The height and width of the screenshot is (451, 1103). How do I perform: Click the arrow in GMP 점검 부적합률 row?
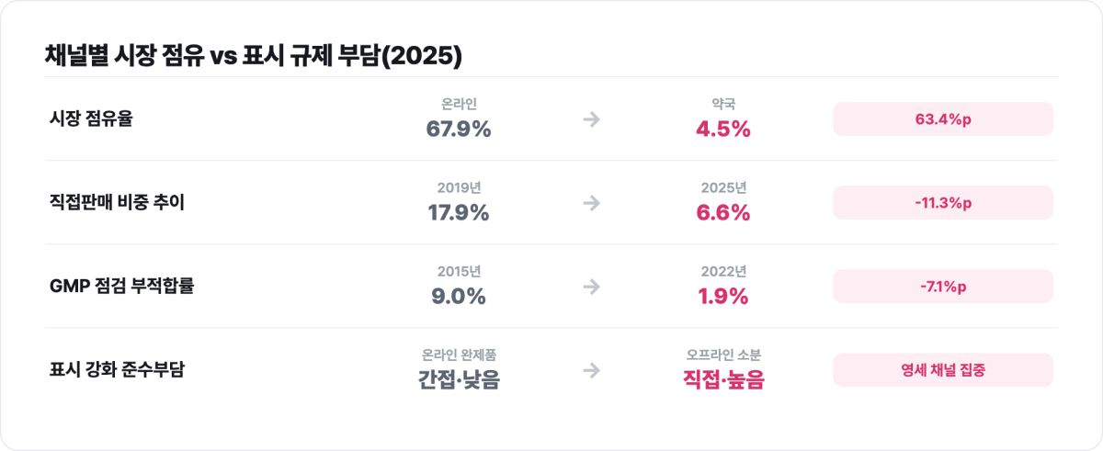592,287
